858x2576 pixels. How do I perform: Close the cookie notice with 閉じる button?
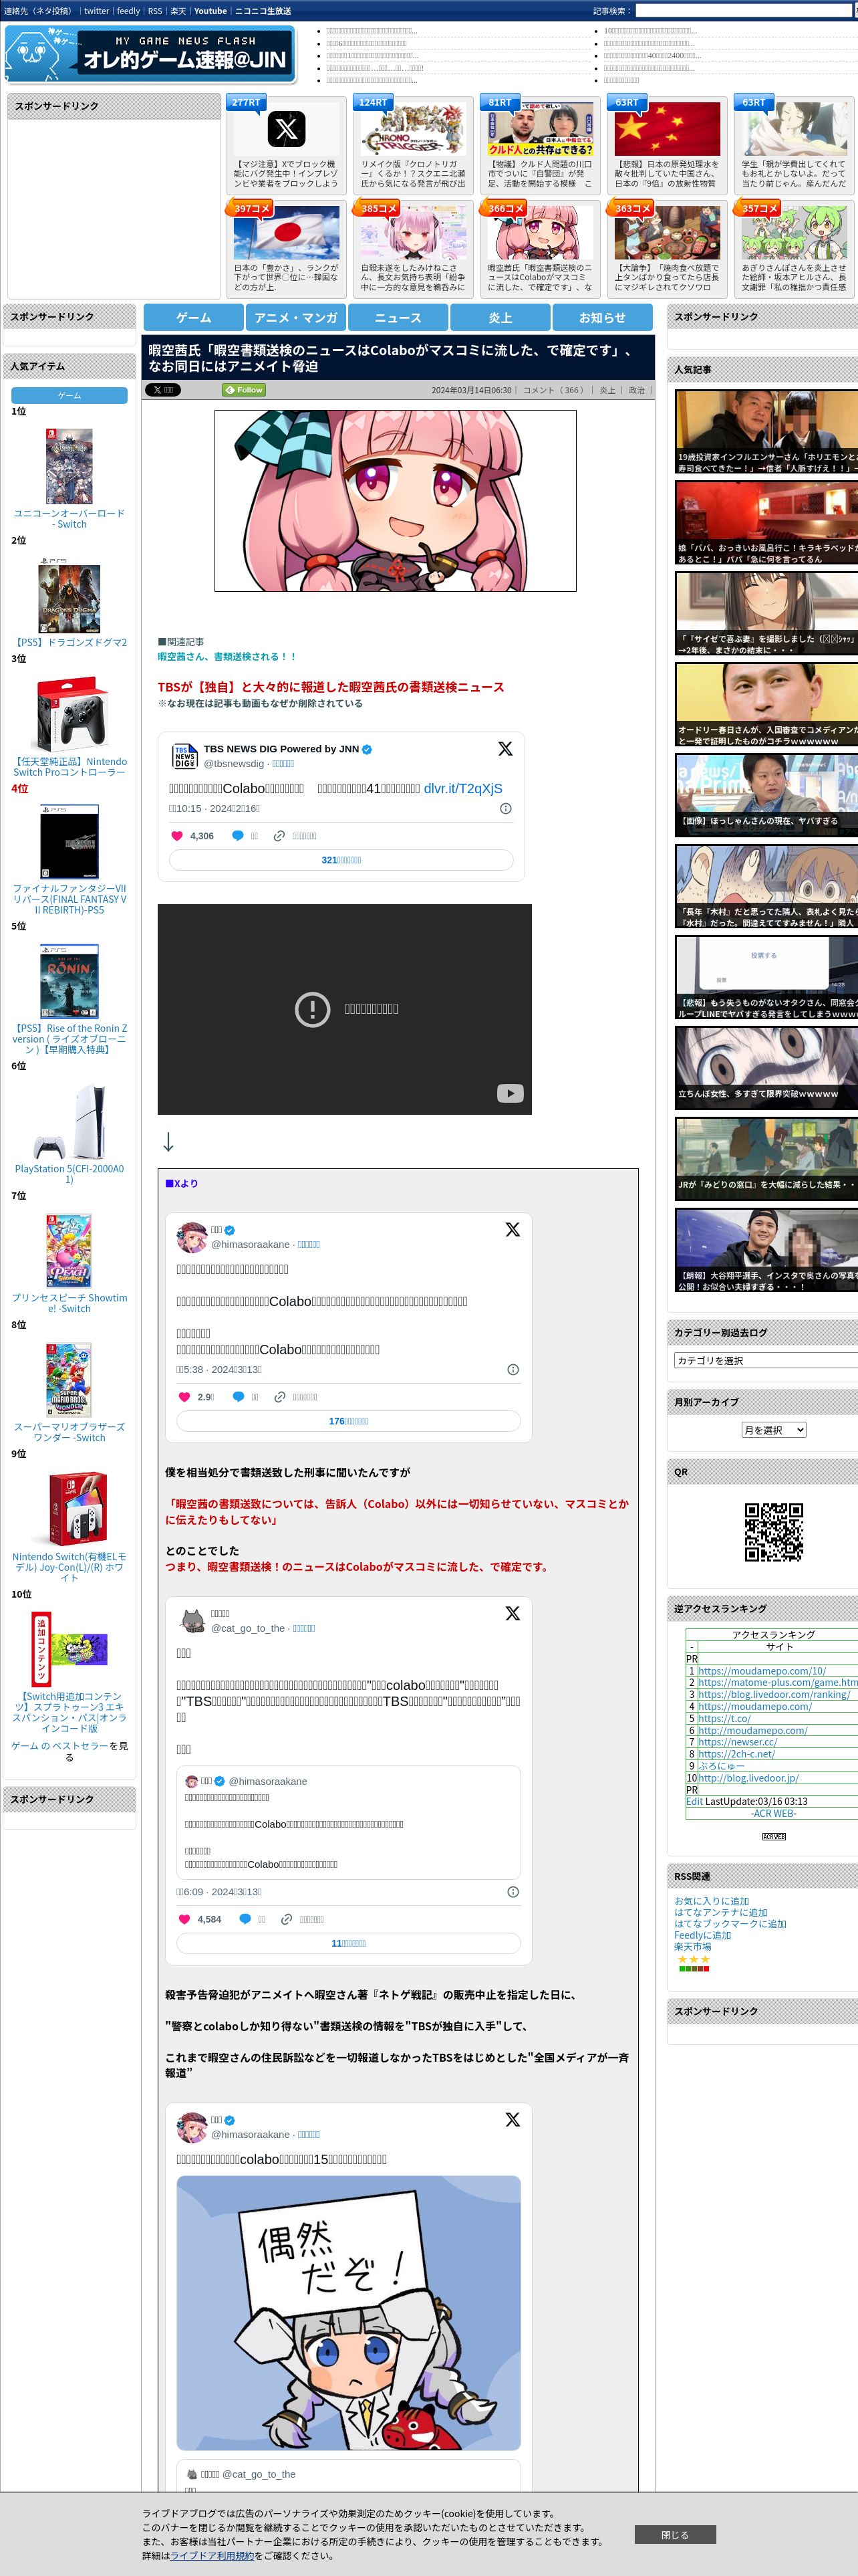pyautogui.click(x=674, y=2535)
